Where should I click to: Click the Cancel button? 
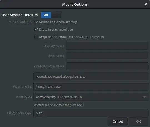pyautogui.click(x=118, y=121)
